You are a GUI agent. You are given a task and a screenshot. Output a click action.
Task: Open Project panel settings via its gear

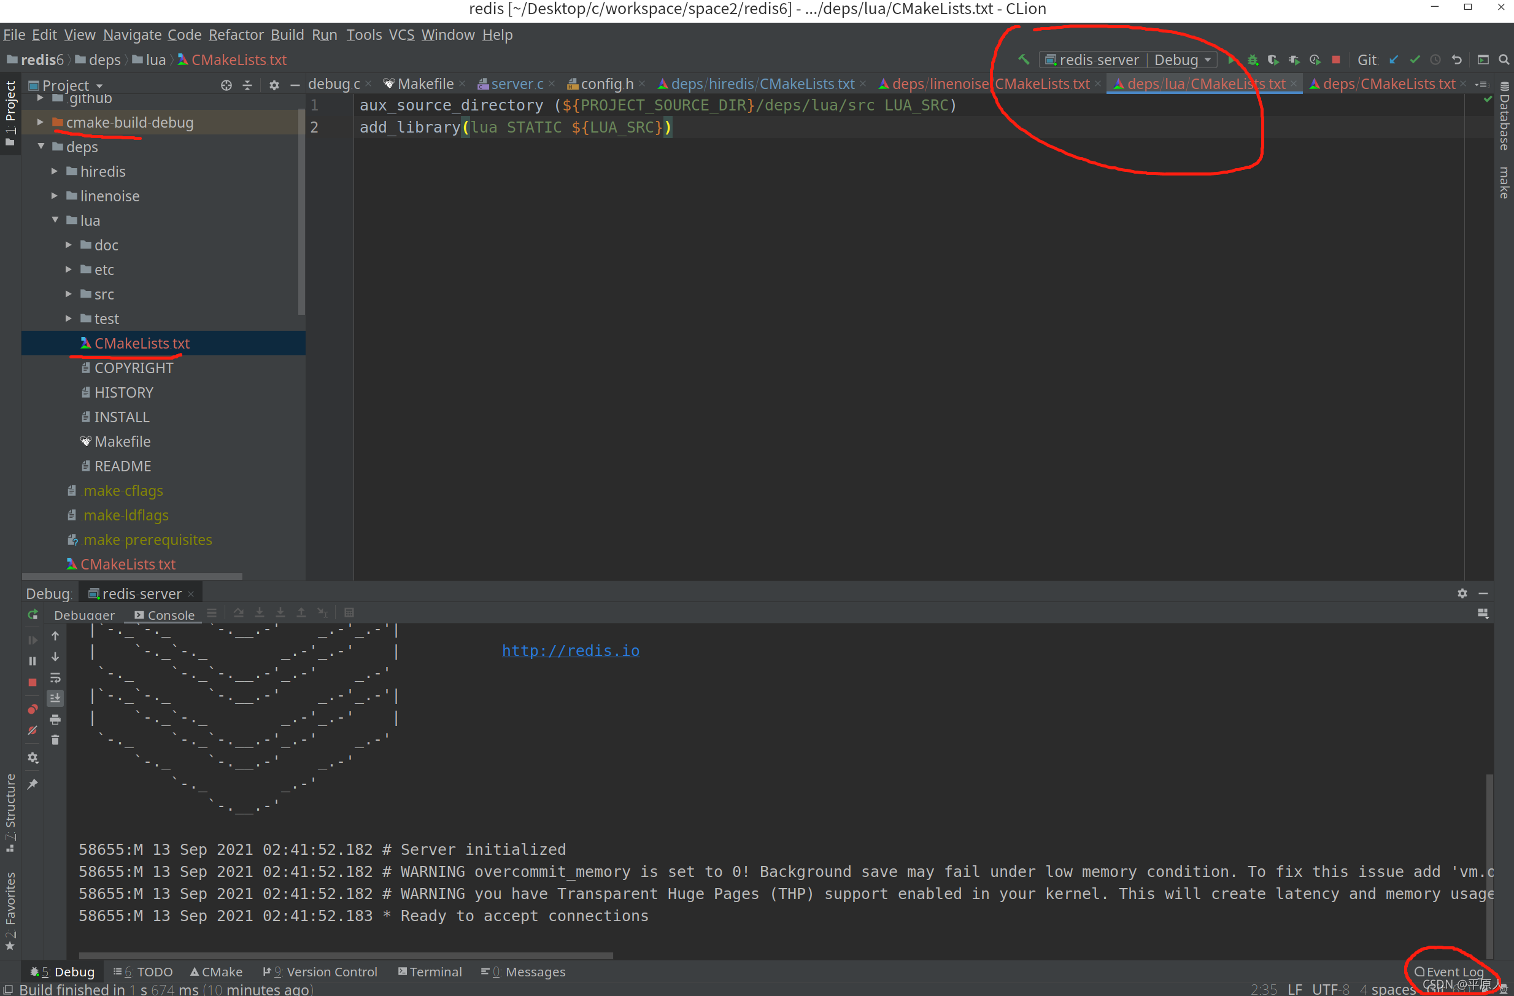pyautogui.click(x=274, y=85)
